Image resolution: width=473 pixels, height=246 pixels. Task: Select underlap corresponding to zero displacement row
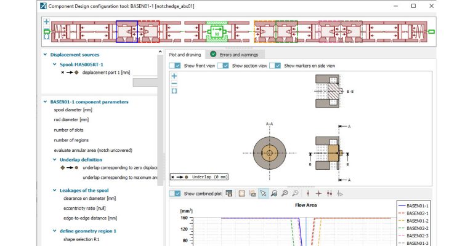pyautogui.click(x=120, y=168)
